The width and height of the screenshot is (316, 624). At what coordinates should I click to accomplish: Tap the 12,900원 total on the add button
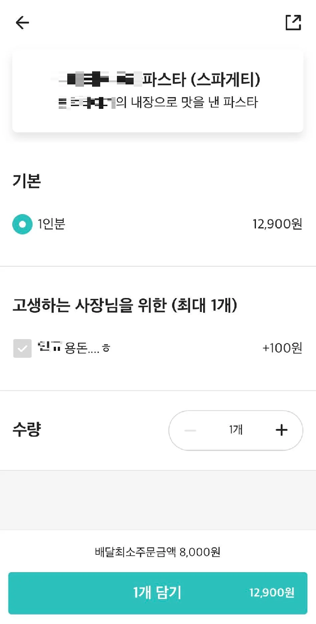272,593
